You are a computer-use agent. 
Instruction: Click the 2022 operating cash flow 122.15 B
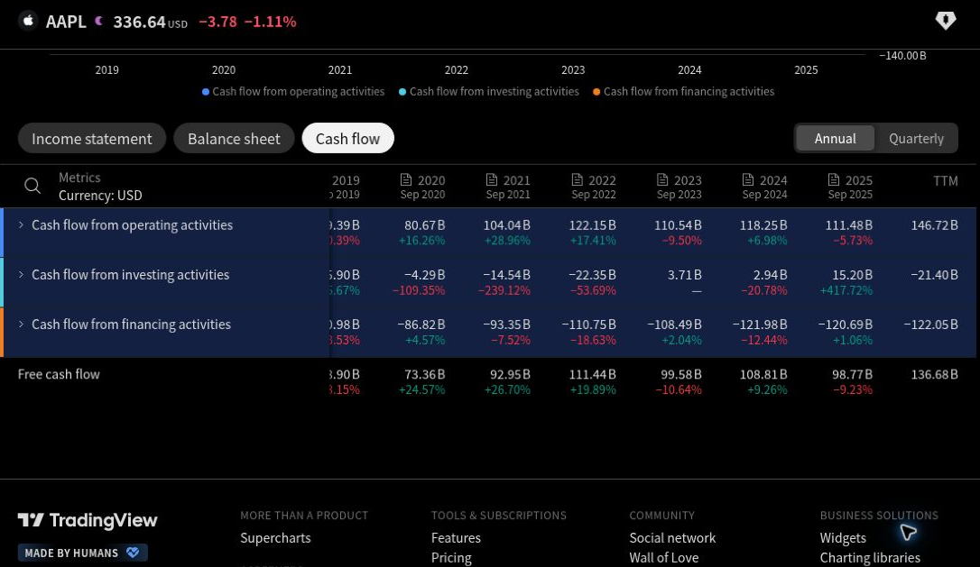593,224
